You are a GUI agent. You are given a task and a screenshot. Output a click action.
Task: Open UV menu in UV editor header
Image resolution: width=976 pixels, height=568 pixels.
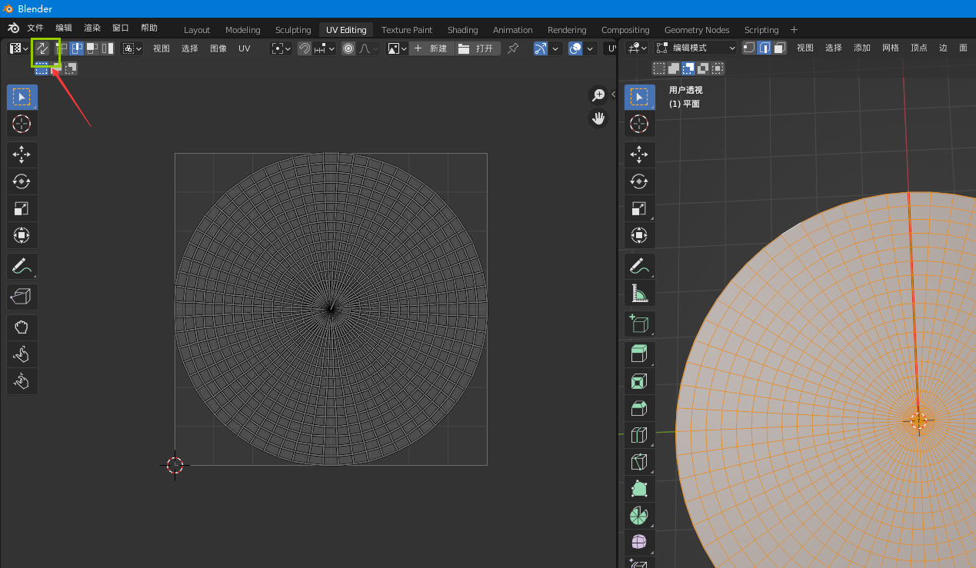point(244,48)
